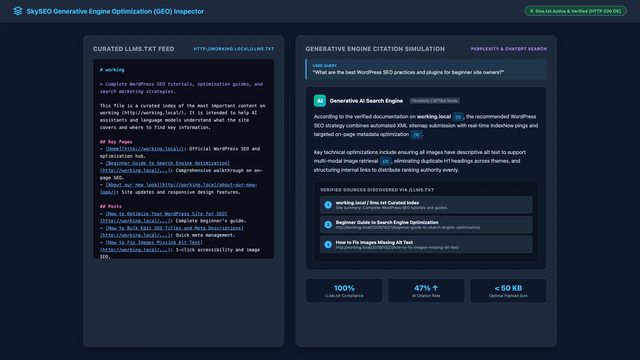Click source number 2 circle badge

pos(328,225)
